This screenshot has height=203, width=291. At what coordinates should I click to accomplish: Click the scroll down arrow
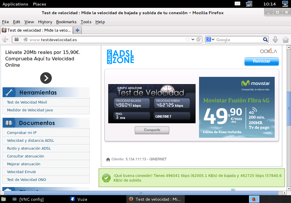289,188
